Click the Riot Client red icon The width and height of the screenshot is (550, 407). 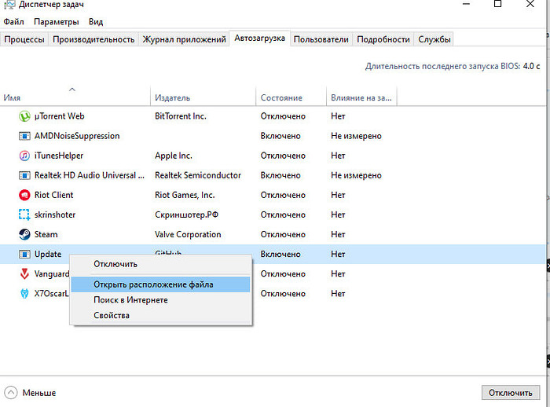click(24, 195)
